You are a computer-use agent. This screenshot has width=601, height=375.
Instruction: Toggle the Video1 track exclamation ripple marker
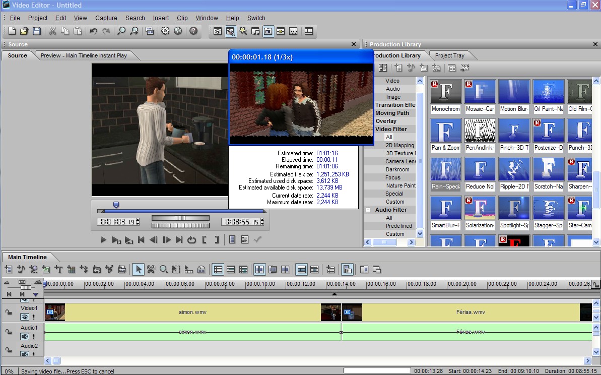tap(34, 317)
